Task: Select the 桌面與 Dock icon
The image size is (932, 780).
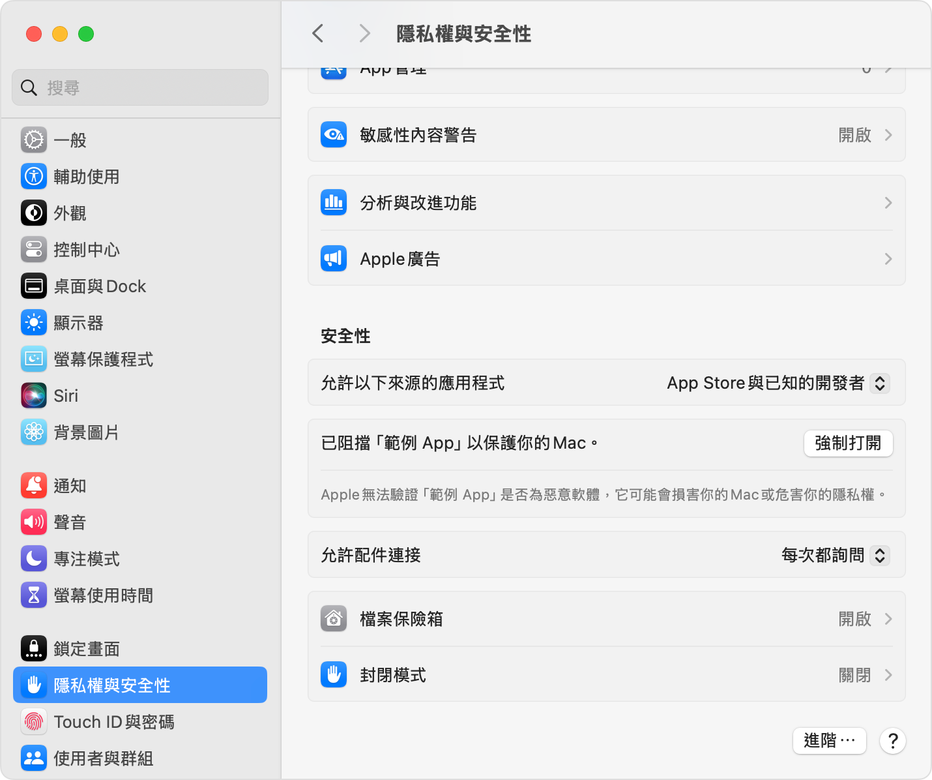Action: 34,286
